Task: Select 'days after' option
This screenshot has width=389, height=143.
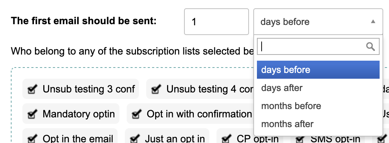Action: coord(318,88)
